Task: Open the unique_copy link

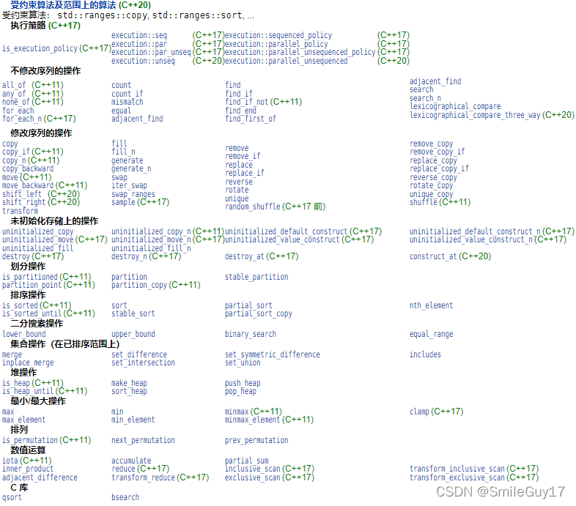Action: [431, 194]
